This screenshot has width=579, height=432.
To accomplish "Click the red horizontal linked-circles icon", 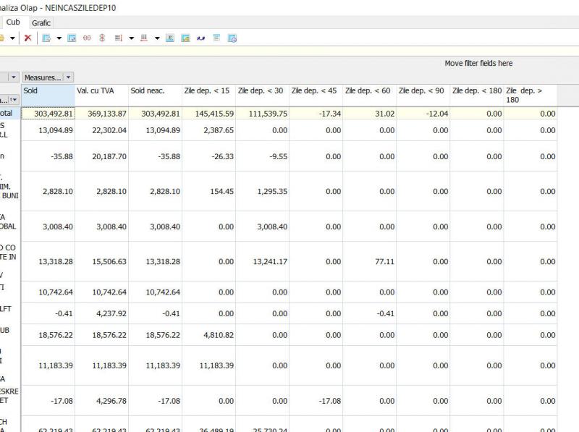I will (88, 38).
